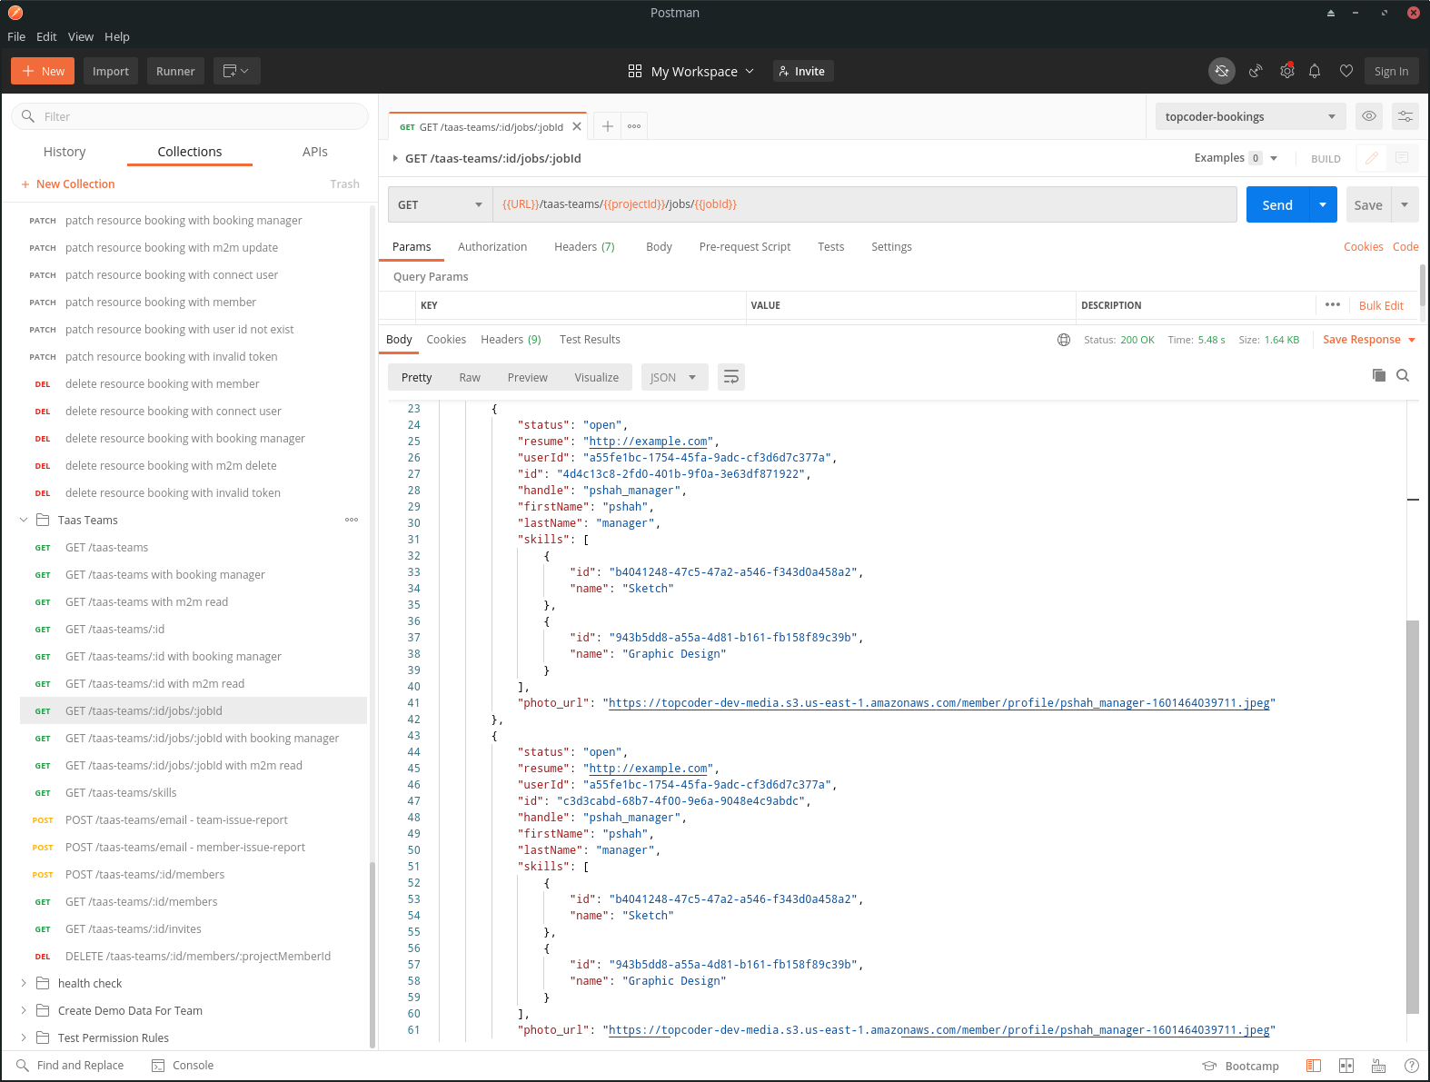This screenshot has width=1430, height=1082.
Task: Toggle the sidebar icon in status bar
Action: coord(1313,1066)
